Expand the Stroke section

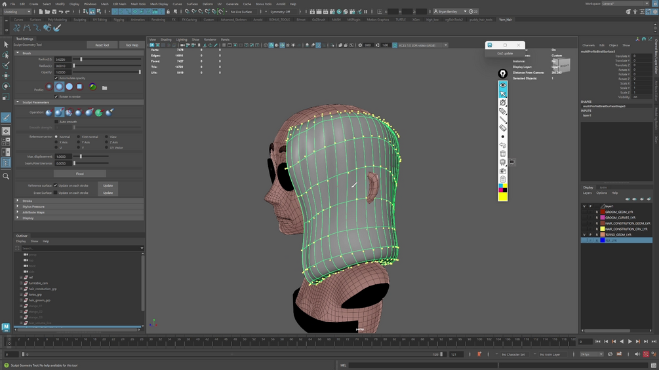point(18,200)
